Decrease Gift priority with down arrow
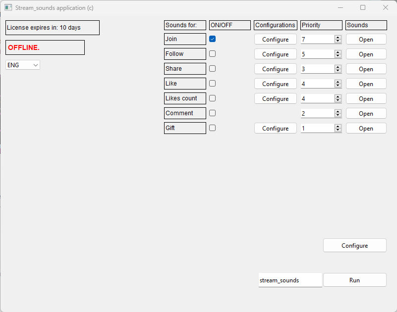 [338, 130]
